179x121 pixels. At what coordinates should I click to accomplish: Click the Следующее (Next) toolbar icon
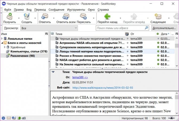coord(158,17)
